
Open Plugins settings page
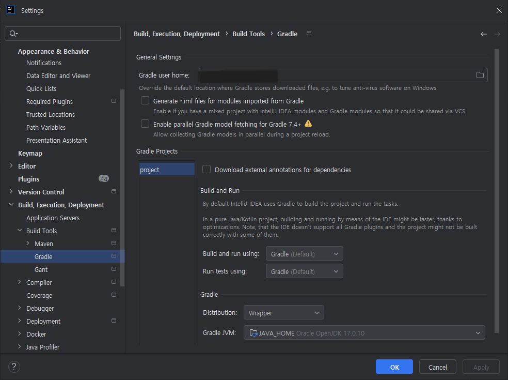(28, 179)
